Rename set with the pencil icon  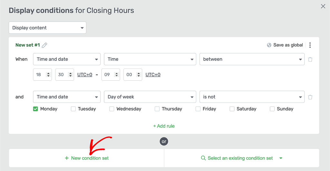[x=44, y=45]
